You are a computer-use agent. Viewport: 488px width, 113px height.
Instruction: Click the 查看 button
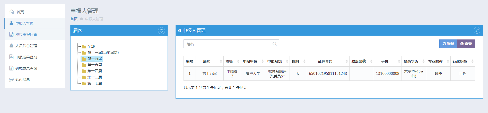pos(466,44)
